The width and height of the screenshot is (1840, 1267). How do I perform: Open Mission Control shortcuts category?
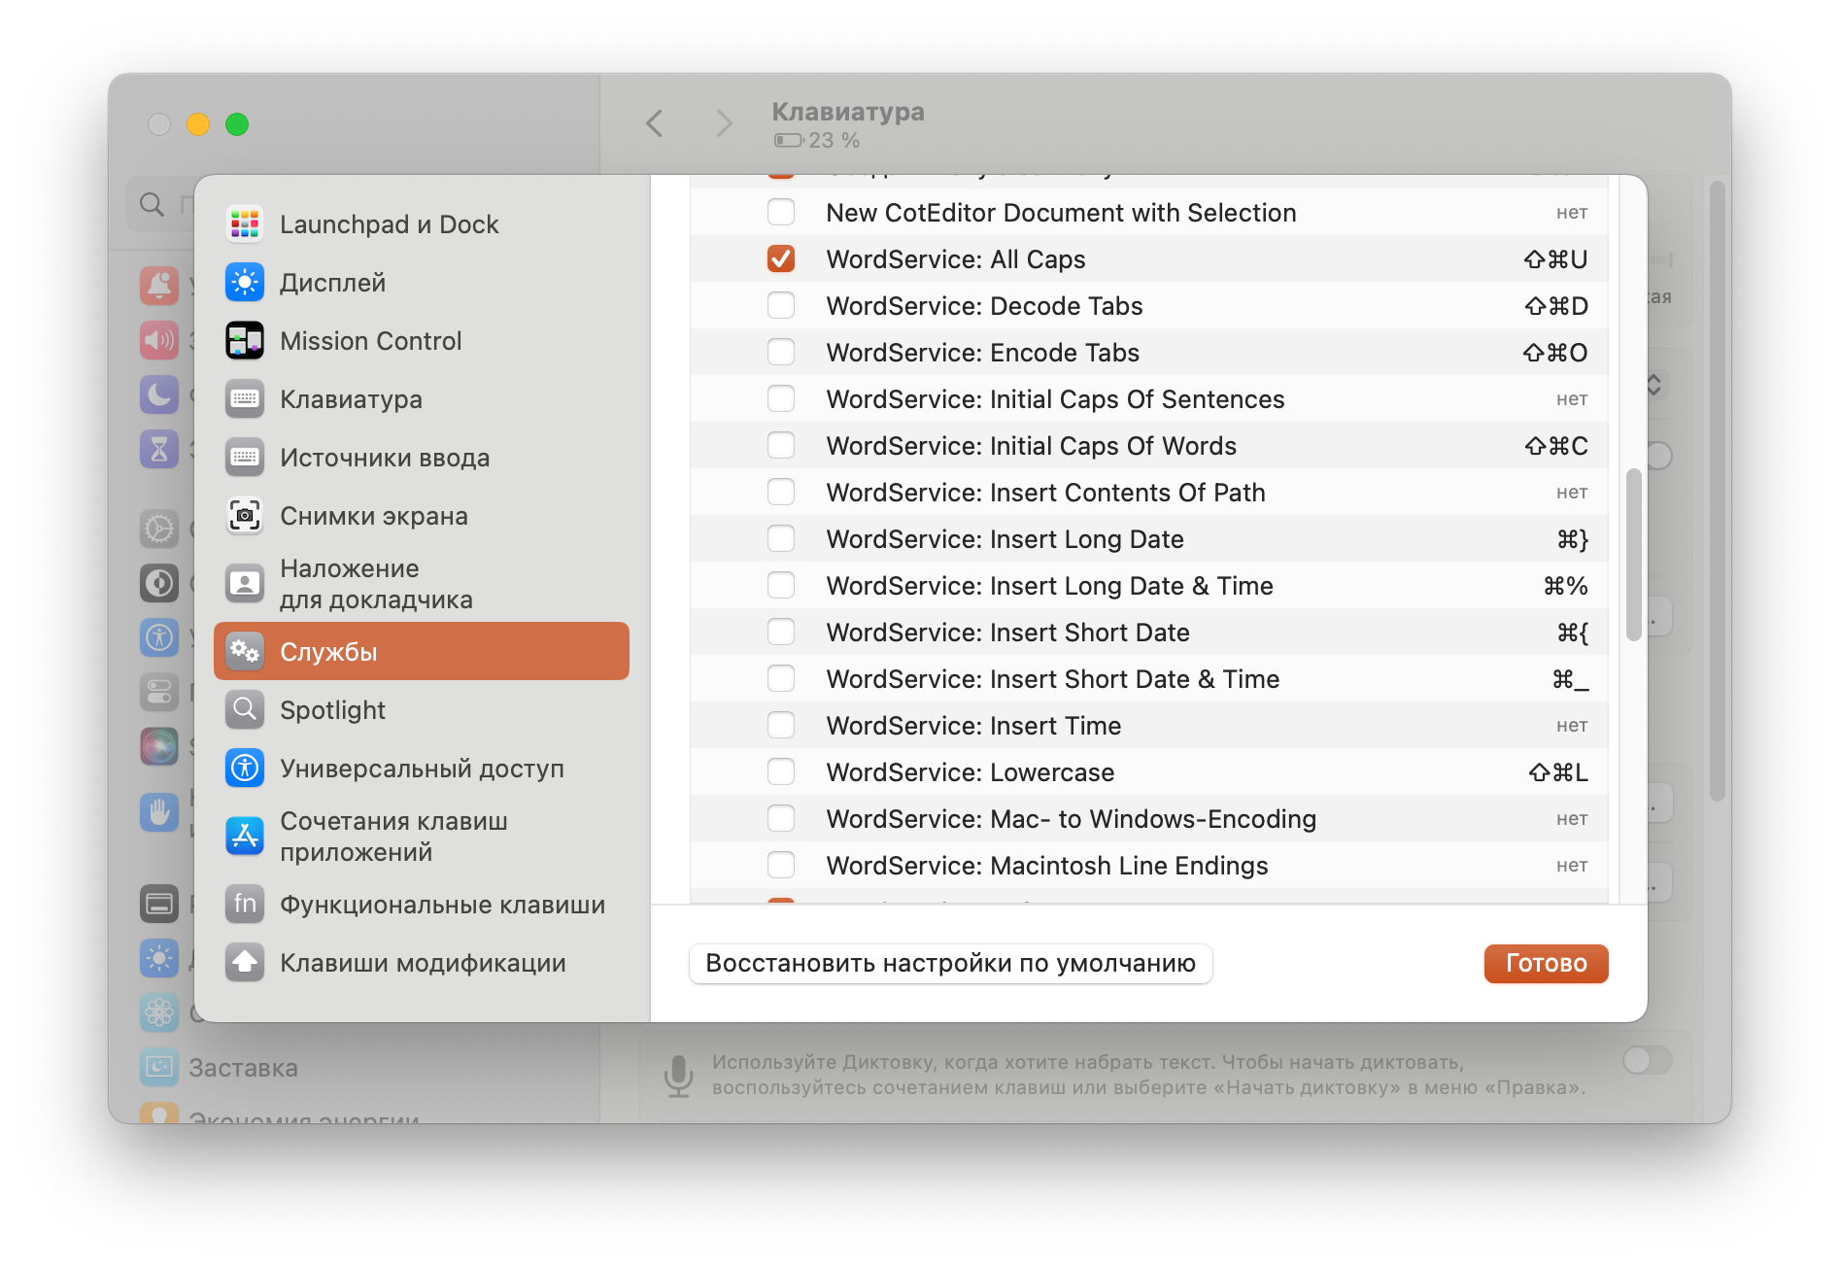tap(422, 341)
